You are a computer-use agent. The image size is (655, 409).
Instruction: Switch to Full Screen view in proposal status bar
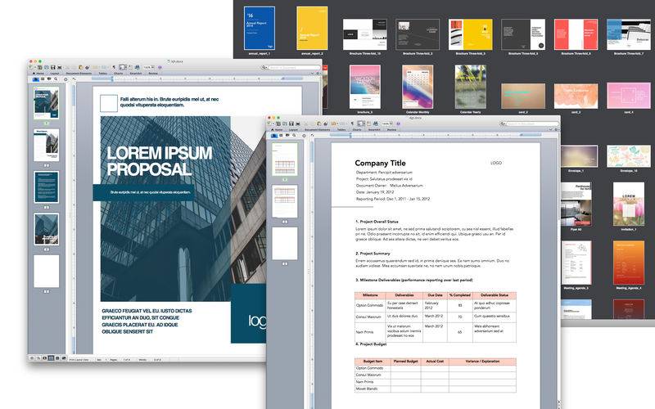click(x=64, y=358)
